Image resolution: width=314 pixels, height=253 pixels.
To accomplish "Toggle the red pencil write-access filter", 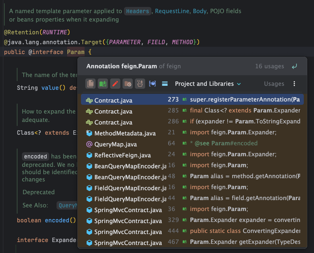I will 115,84.
